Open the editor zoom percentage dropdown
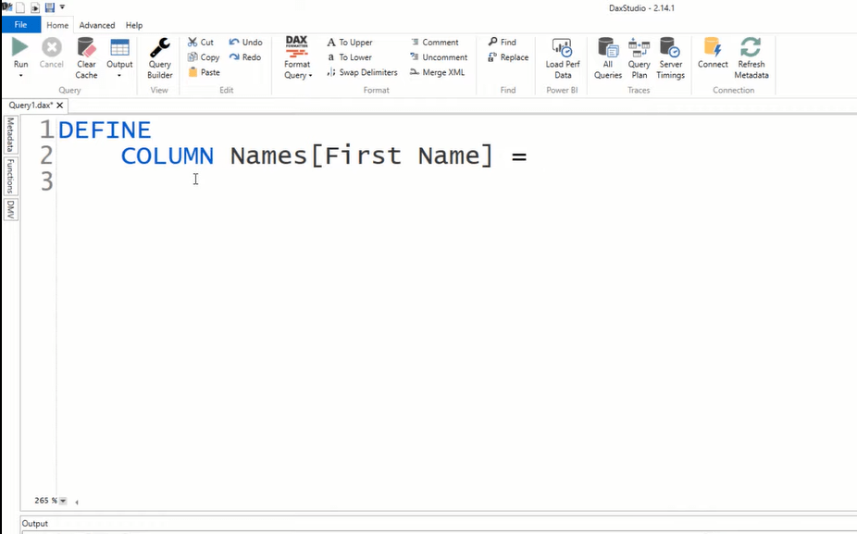The height and width of the screenshot is (534, 857). [x=63, y=501]
